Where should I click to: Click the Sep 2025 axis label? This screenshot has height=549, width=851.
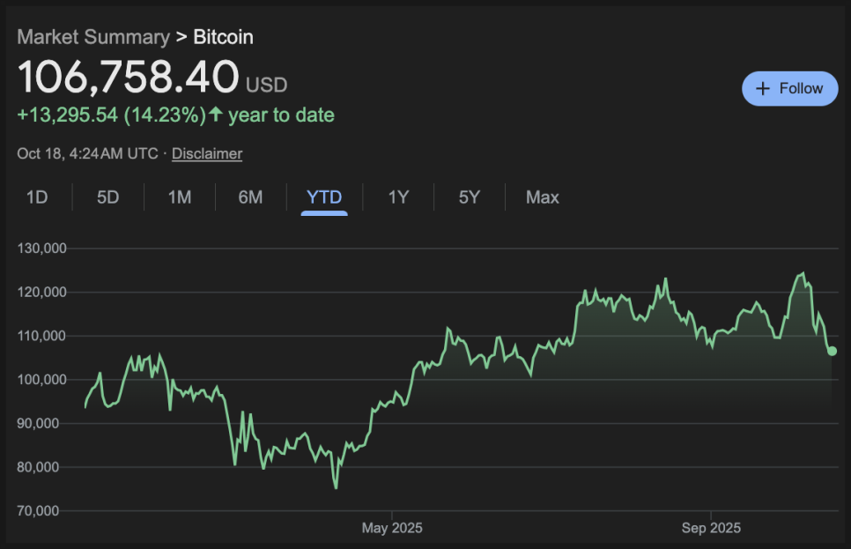[711, 529]
